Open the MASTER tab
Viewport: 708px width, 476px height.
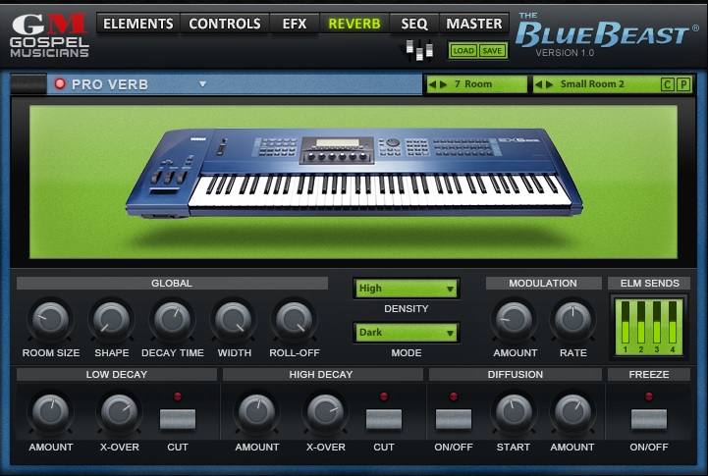click(x=474, y=24)
